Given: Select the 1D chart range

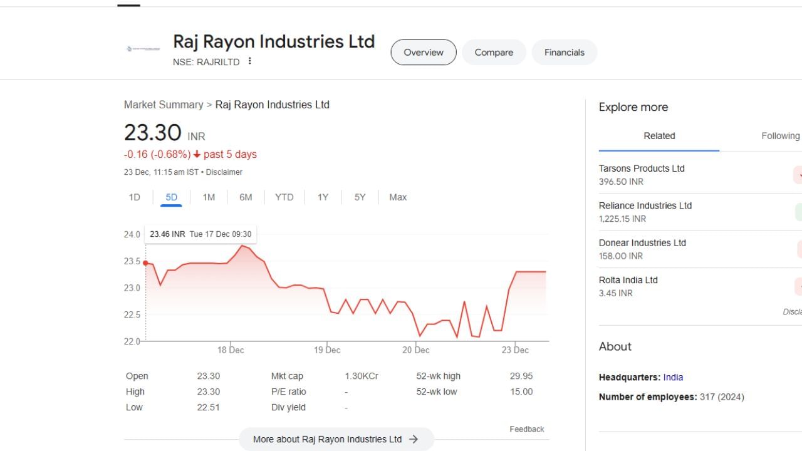Looking at the screenshot, I should [134, 197].
